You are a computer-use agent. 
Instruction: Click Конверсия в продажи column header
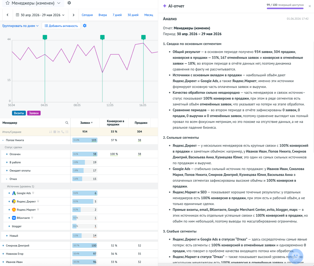tap(115, 123)
